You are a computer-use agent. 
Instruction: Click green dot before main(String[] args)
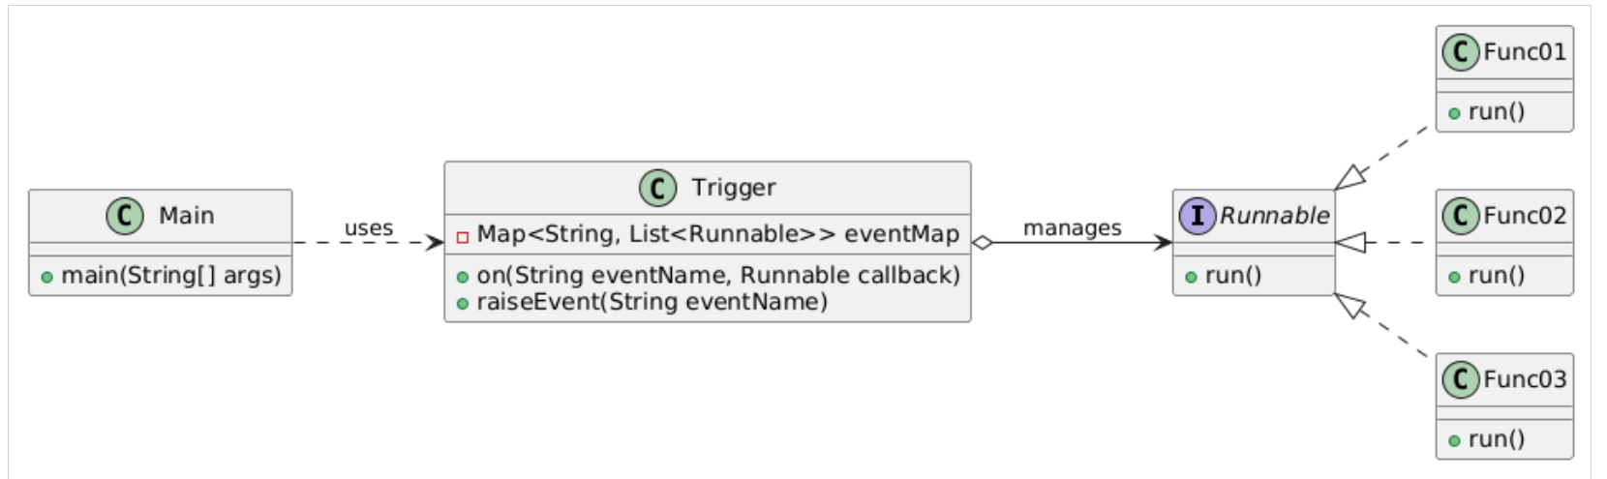coord(46,277)
